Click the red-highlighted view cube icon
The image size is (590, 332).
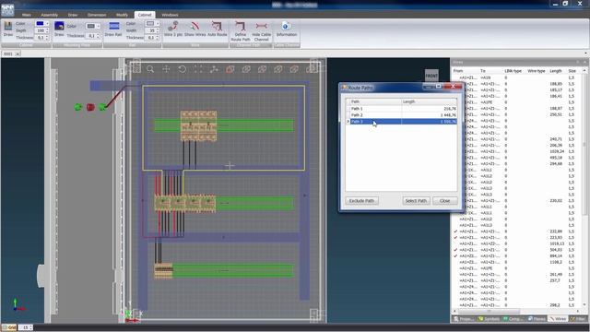230,69
